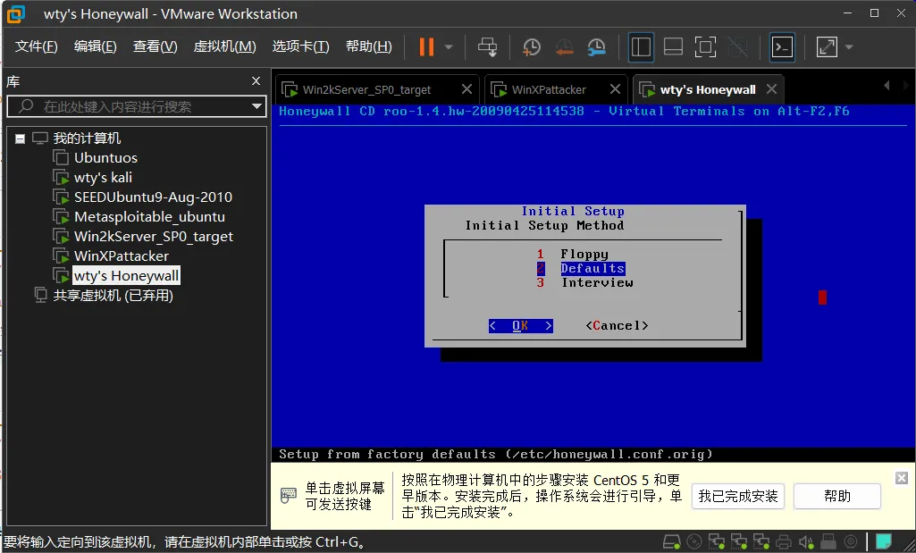Click the webcam device status icon
The width and height of the screenshot is (916, 553).
851,542
